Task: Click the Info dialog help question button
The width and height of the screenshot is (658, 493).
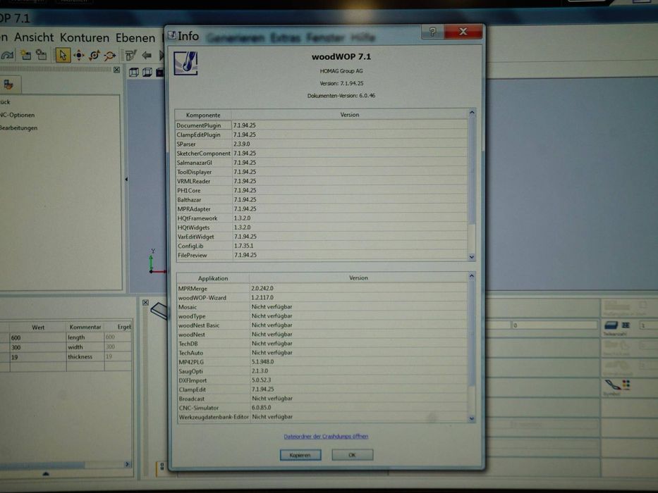Action: pos(432,32)
